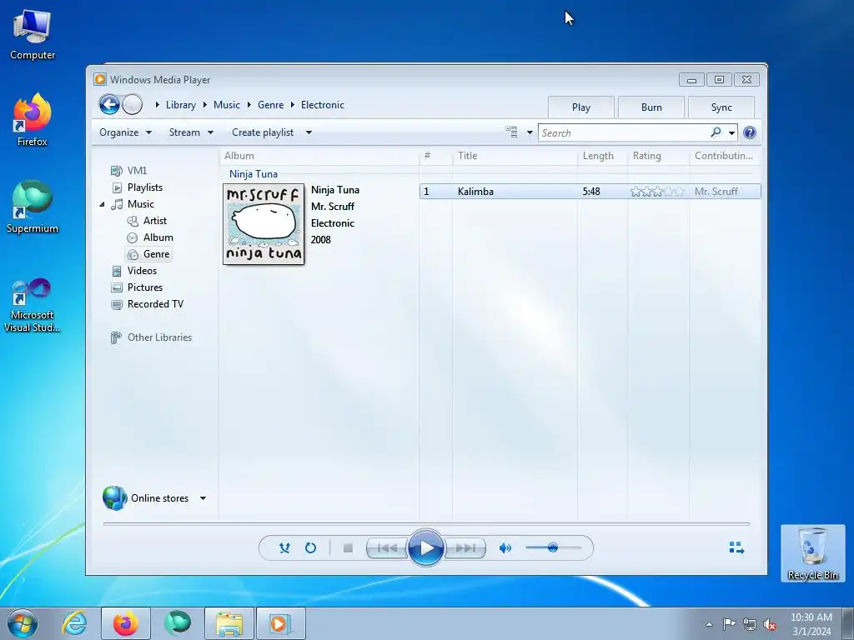Select Genre under Music

point(148,254)
